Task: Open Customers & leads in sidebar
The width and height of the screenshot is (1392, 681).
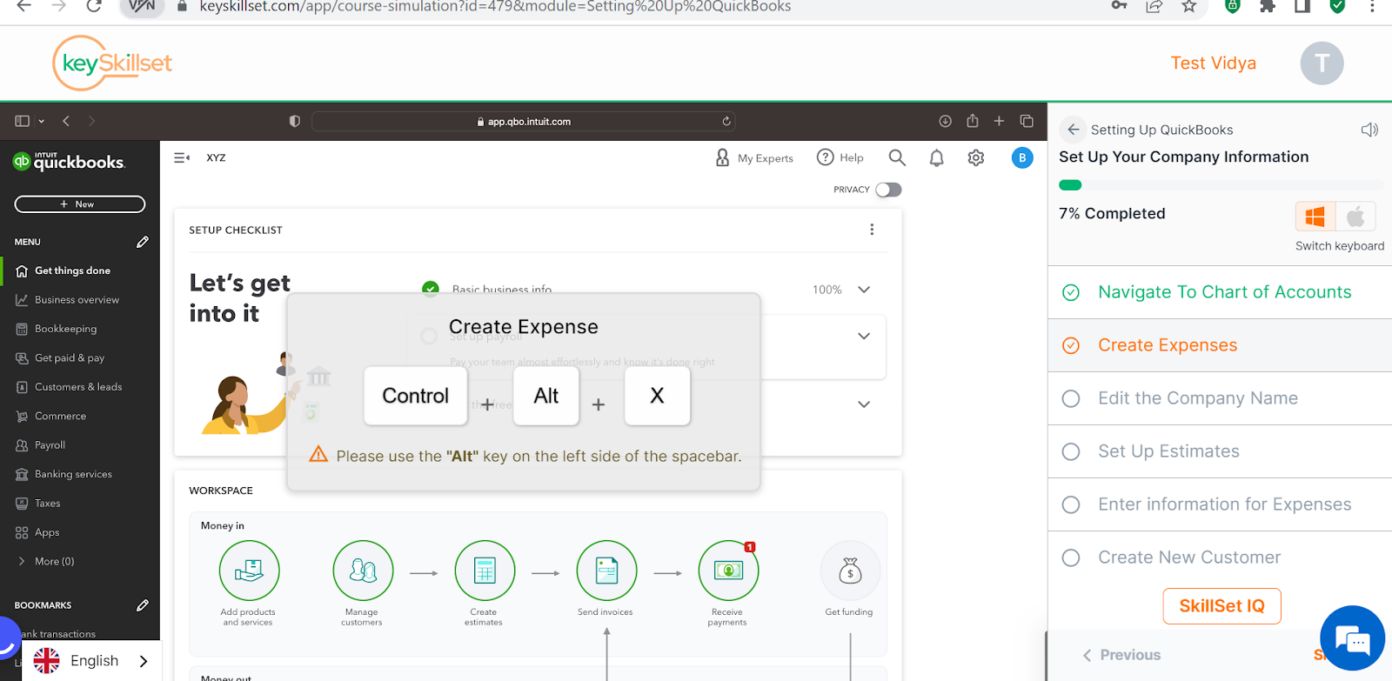Action: [79, 387]
